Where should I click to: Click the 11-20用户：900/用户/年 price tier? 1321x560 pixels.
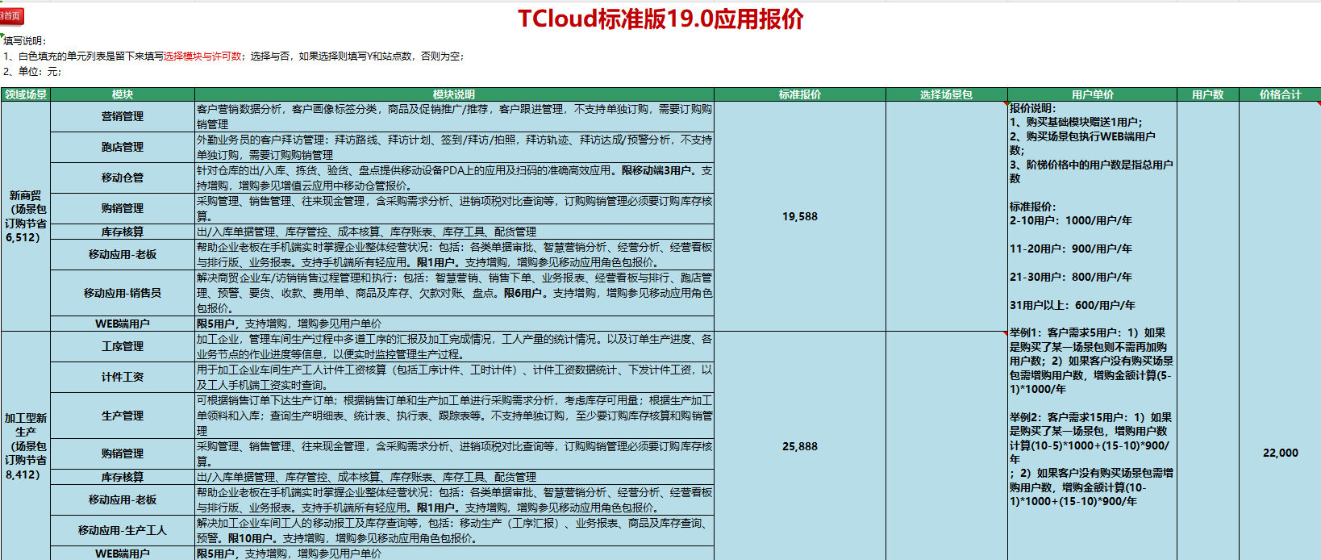(1070, 249)
